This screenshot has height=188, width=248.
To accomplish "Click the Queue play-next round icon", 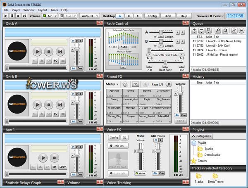I will coord(241,30).
